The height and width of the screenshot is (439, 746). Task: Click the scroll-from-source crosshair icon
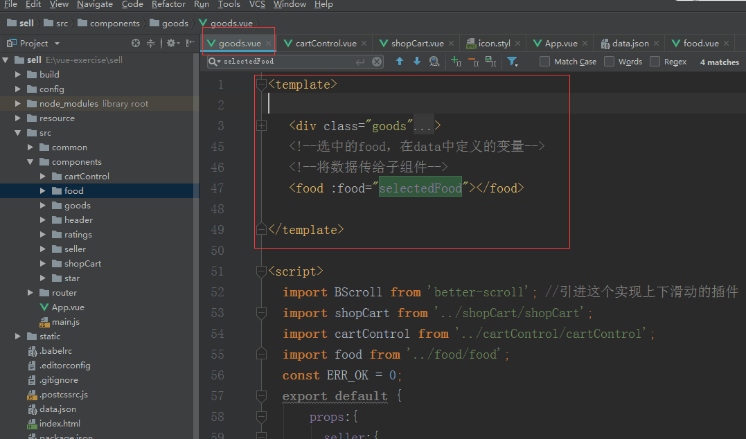tap(136, 44)
